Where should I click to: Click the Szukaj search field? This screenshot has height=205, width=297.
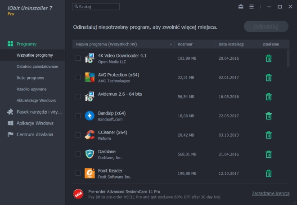98,7
